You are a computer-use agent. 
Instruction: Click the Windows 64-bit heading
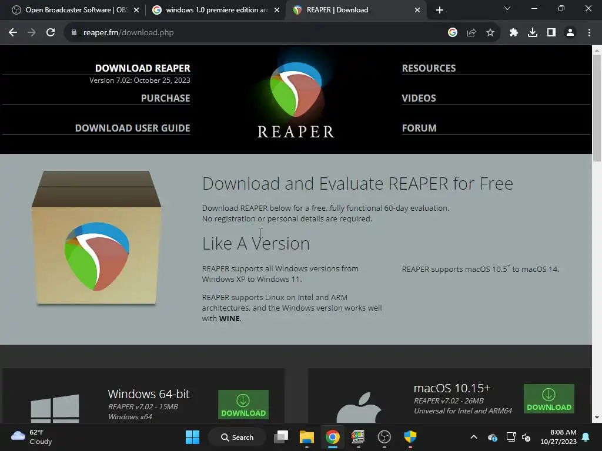click(x=149, y=394)
